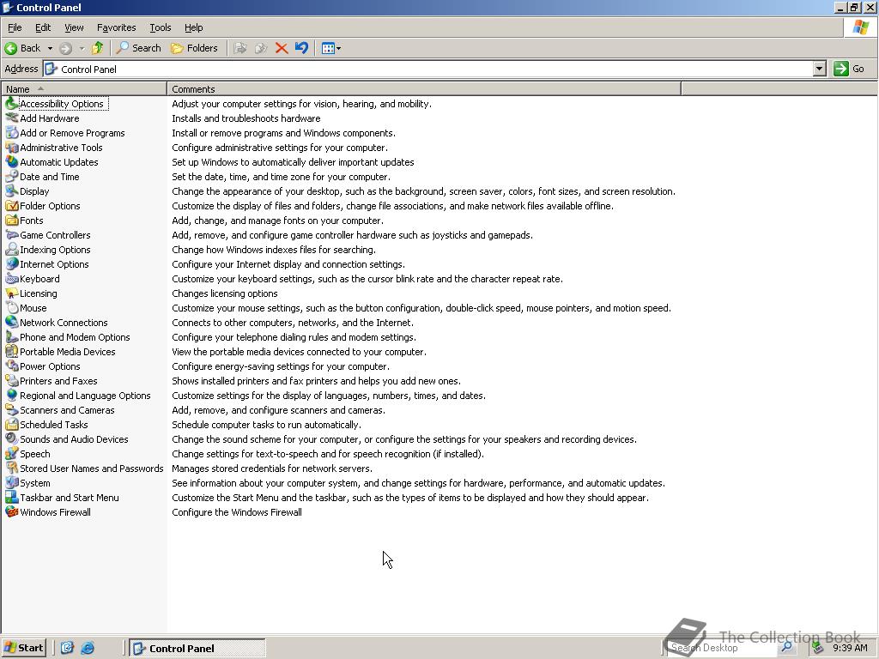Viewport: 879px width, 659px height.
Task: Select Folder Options icon
Action: click(x=12, y=206)
